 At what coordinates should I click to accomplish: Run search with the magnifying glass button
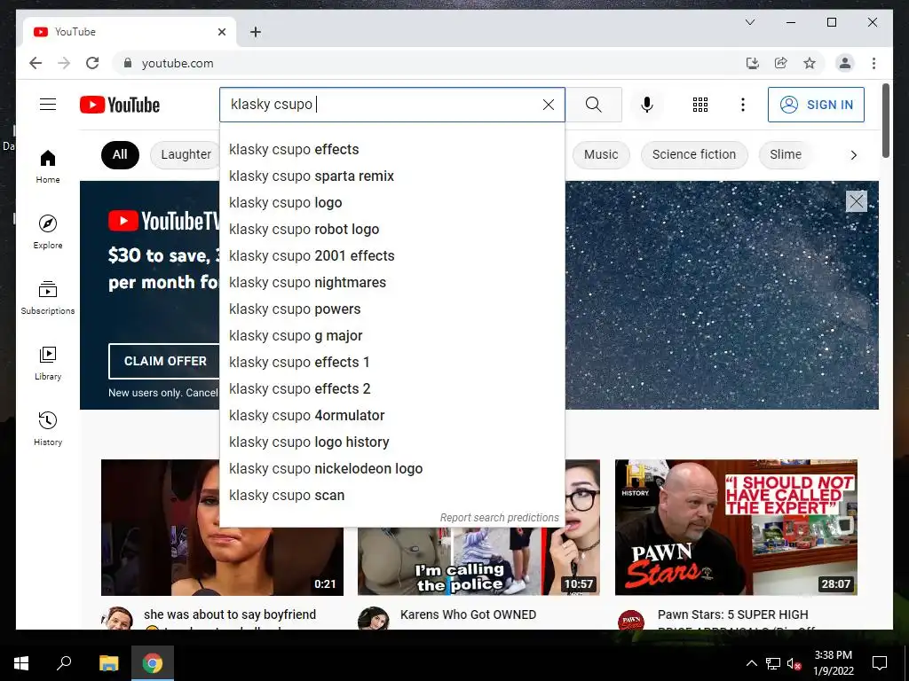[x=594, y=105]
